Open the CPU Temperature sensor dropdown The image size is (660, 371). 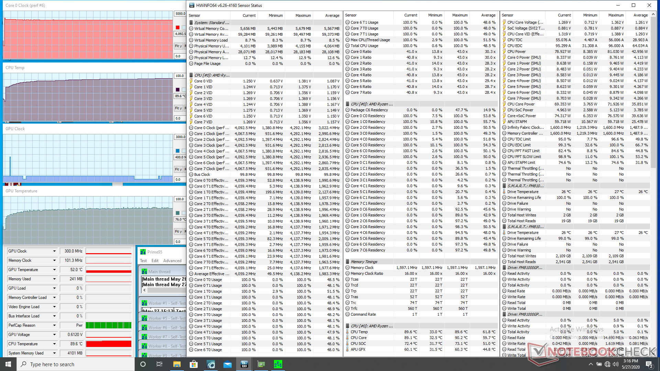(54, 344)
